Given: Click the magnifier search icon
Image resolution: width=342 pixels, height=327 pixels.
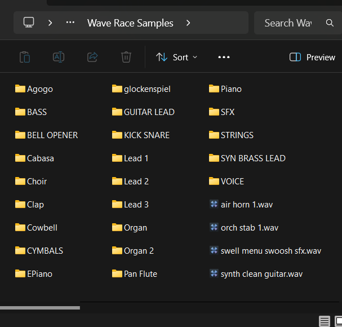Looking at the screenshot, I should tap(330, 23).
